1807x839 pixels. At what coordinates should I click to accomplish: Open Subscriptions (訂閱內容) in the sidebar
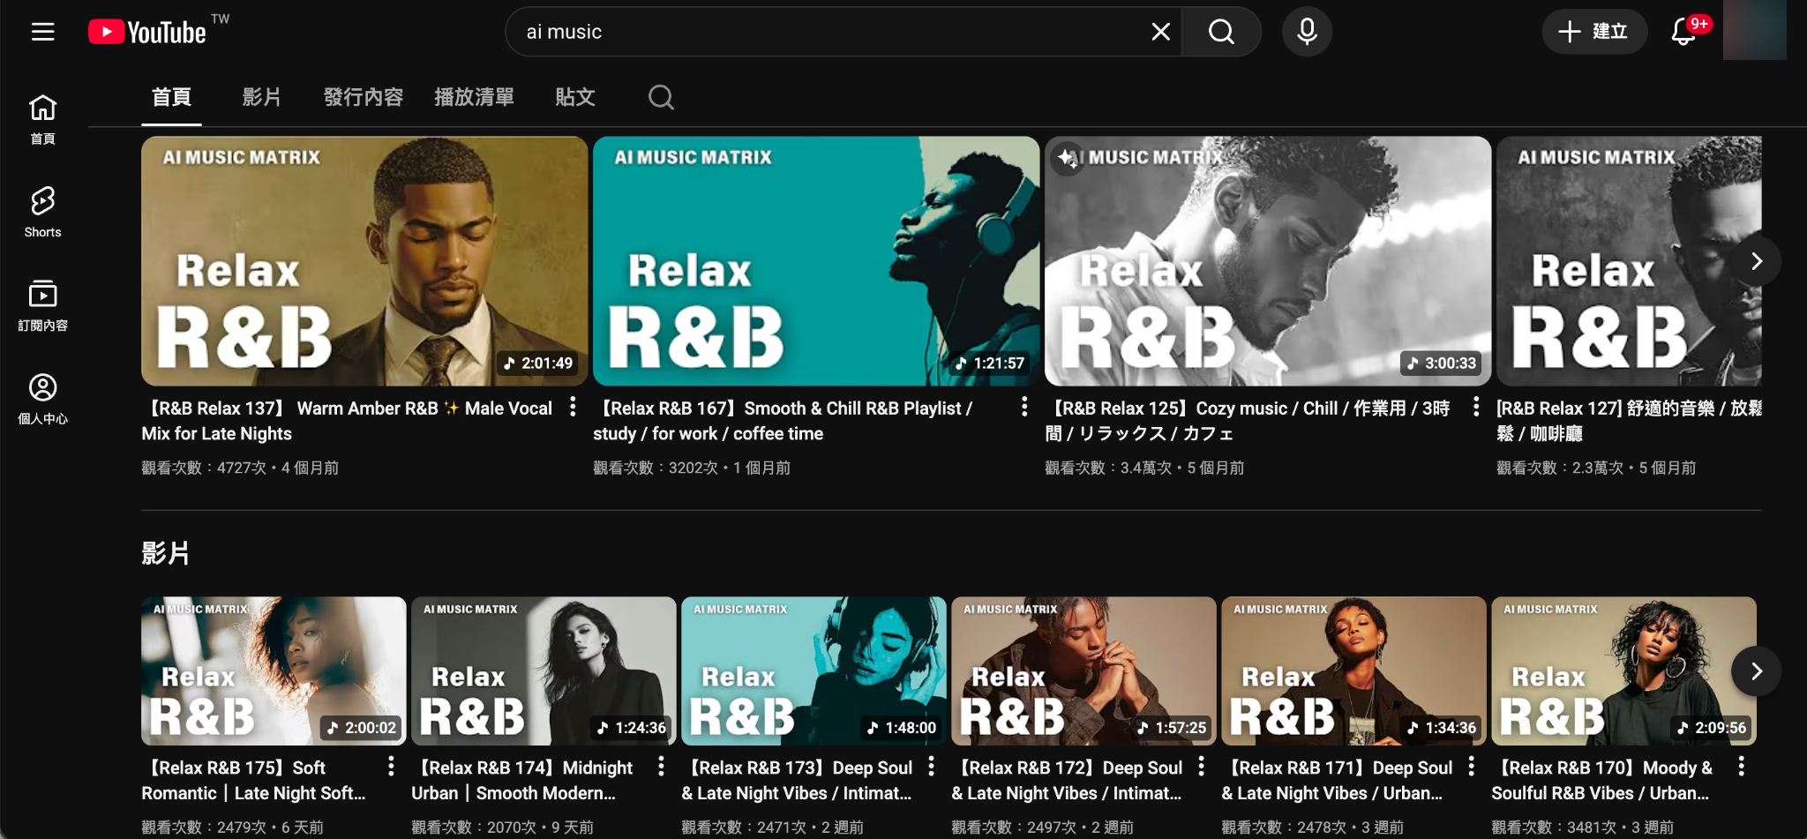pos(42,306)
